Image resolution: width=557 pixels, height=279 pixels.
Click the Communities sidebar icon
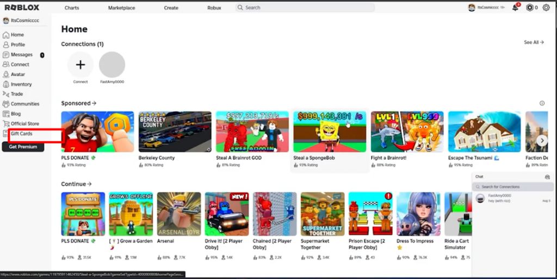(6, 104)
